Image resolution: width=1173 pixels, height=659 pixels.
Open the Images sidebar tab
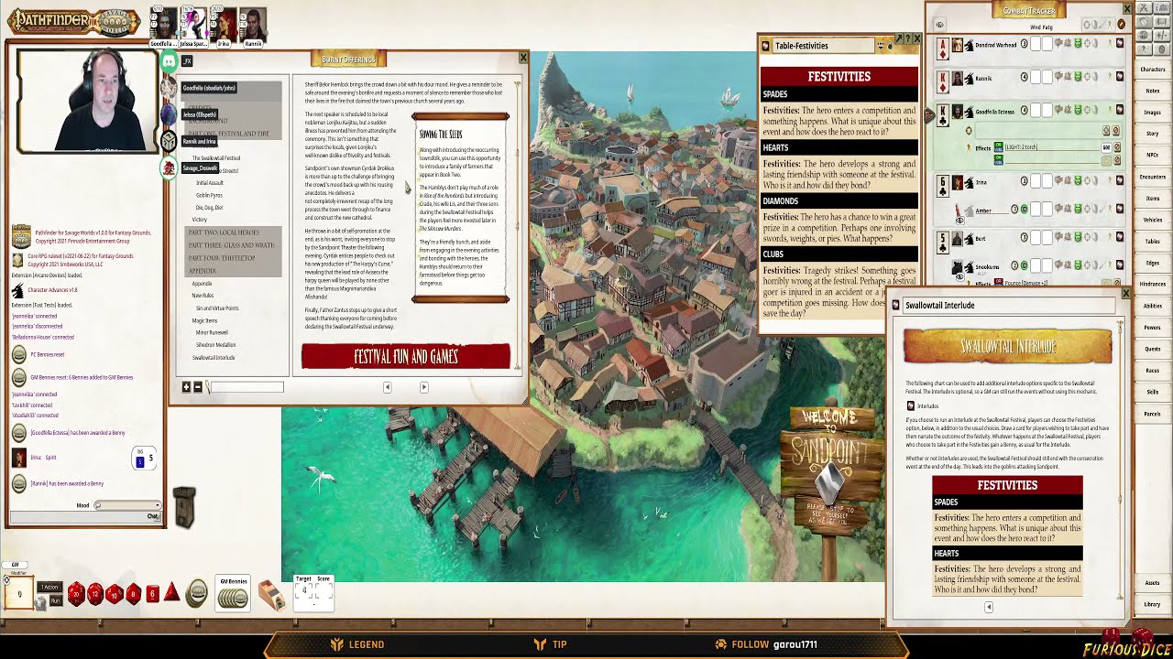pyautogui.click(x=1152, y=113)
